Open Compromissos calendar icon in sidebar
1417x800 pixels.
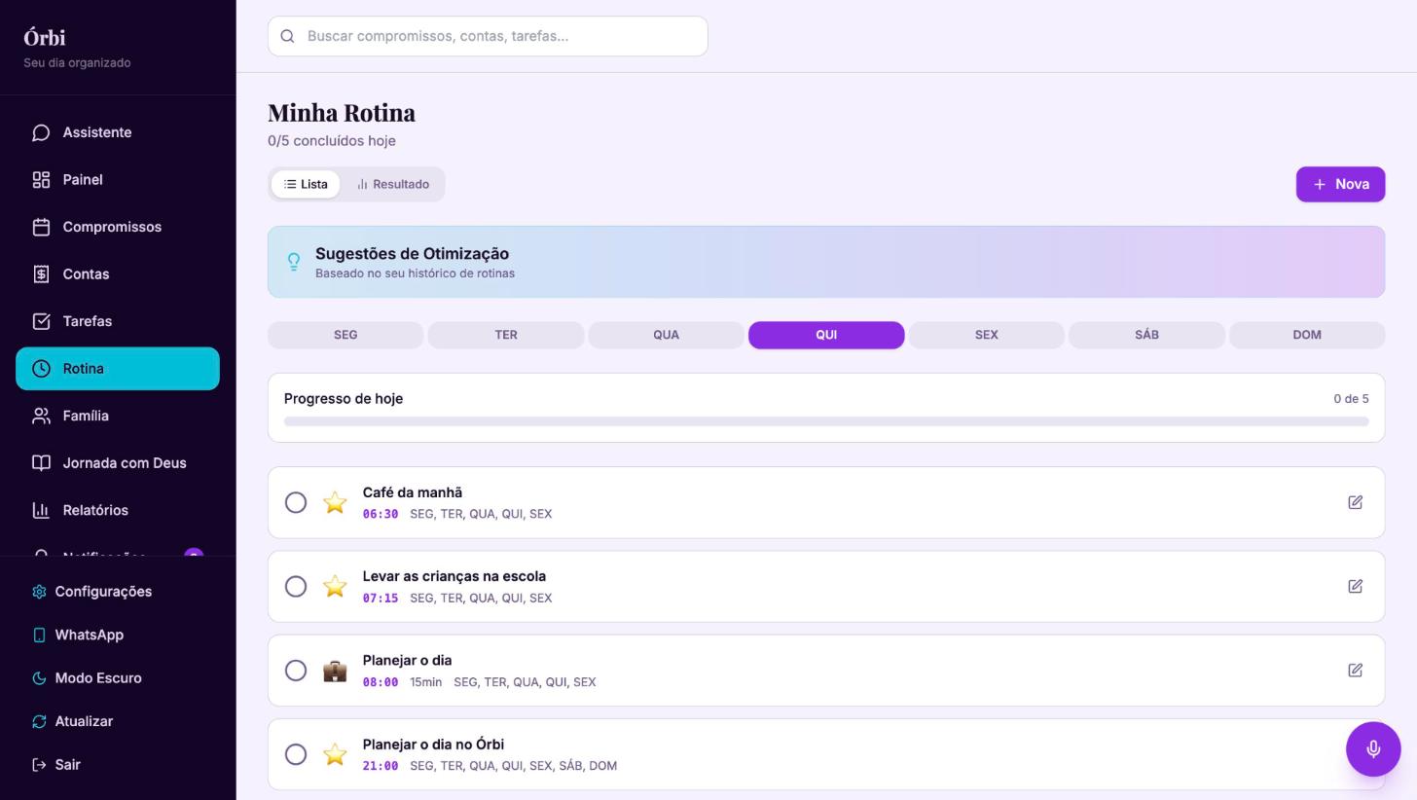coord(41,227)
